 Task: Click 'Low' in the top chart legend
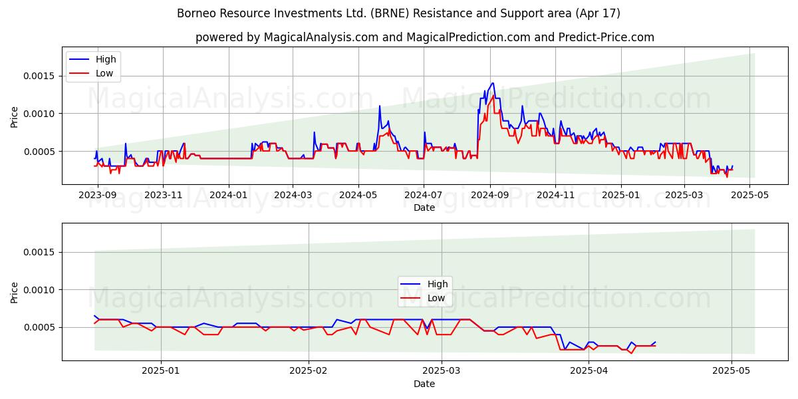click(104, 73)
